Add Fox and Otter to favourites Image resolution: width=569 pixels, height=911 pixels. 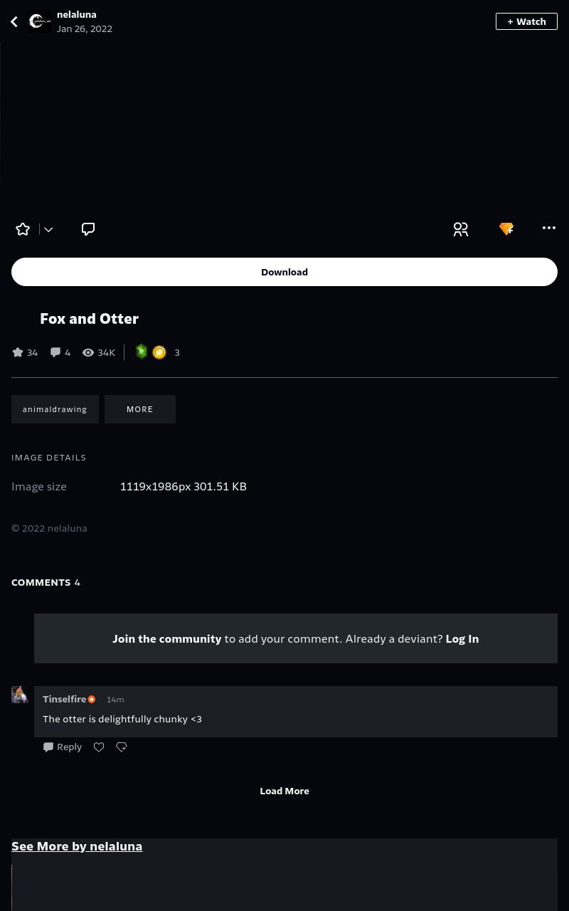pos(23,229)
